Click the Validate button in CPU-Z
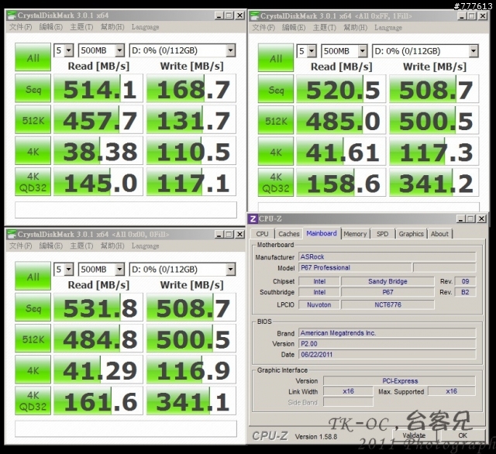Screen dimensions: 496x454 [414, 435]
